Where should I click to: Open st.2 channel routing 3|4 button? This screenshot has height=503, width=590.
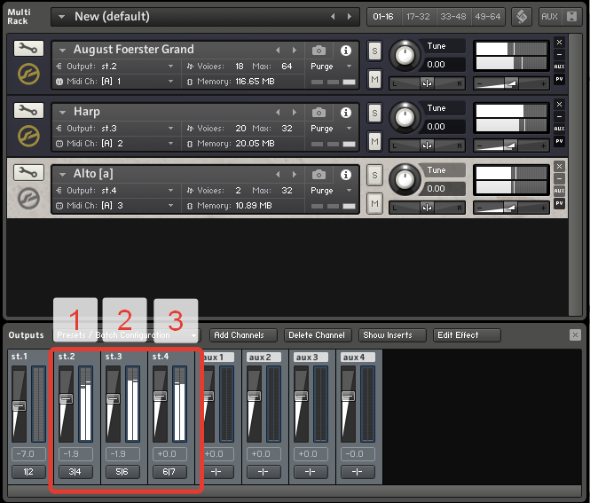pos(75,471)
